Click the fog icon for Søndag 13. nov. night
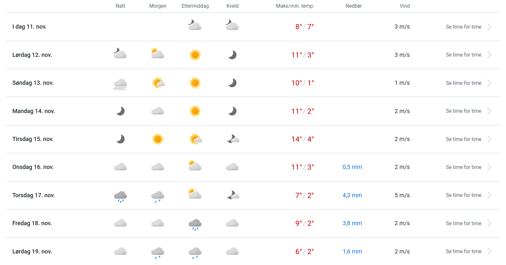This screenshot has height=265, width=506. [x=120, y=84]
